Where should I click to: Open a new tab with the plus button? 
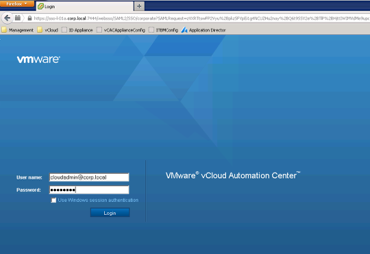(x=139, y=6)
